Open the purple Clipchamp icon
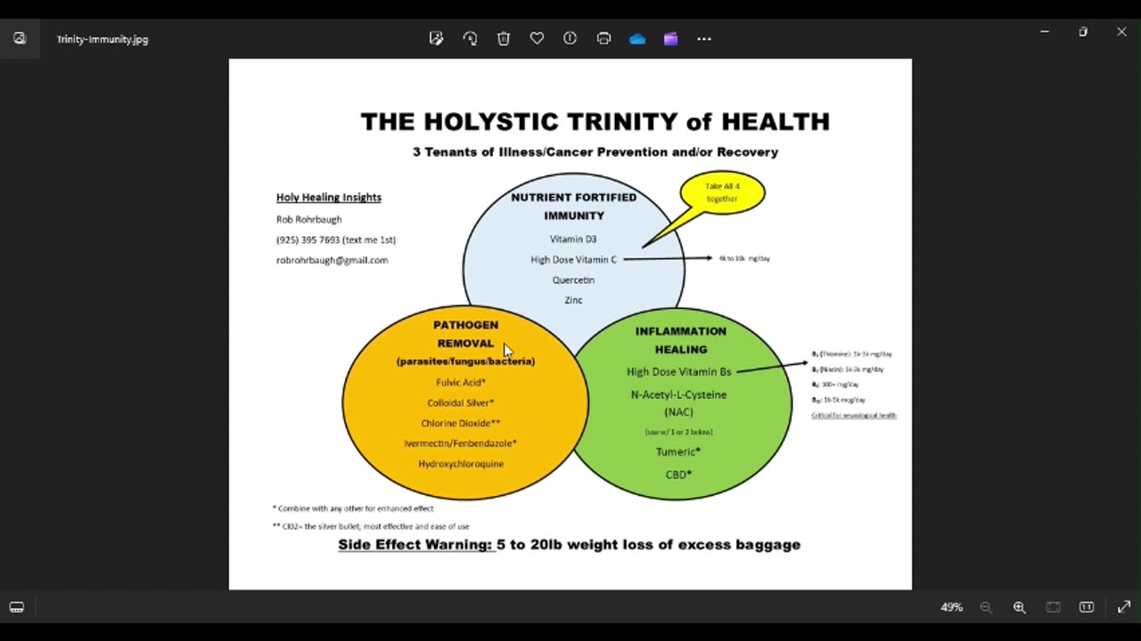The width and height of the screenshot is (1141, 641). point(670,38)
